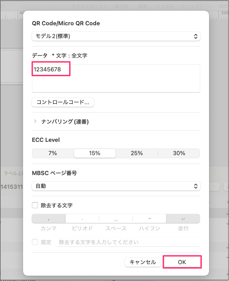The width and height of the screenshot is (229, 281).
Task: Select 25% ECC level
Action: tap(137, 153)
